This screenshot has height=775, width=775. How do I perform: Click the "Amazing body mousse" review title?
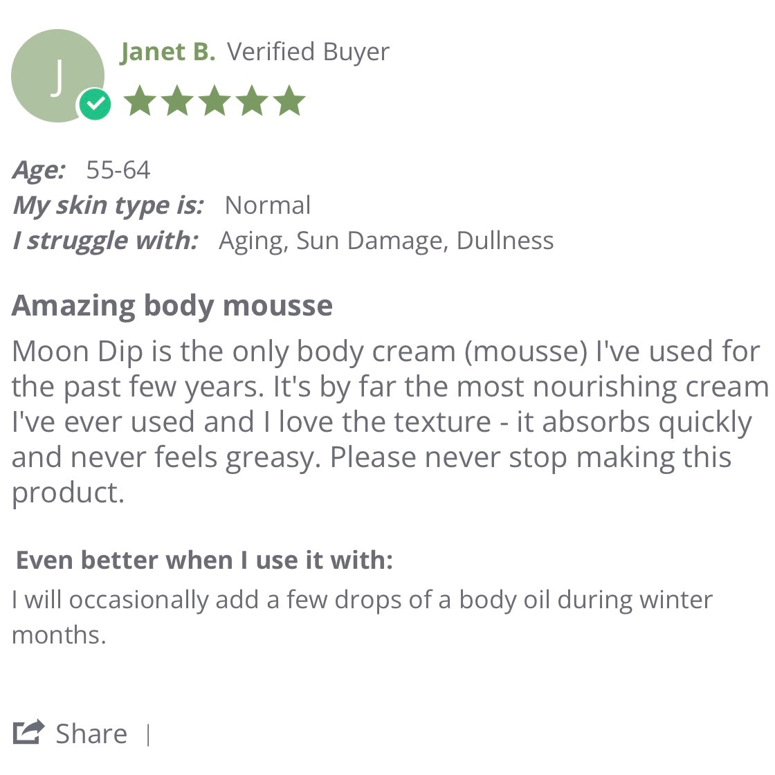[172, 305]
